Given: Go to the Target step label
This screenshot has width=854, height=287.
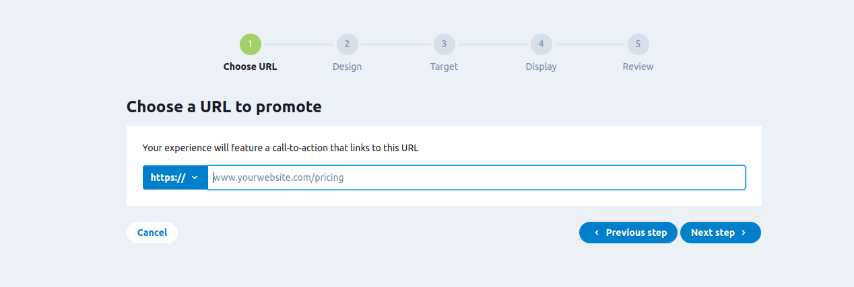Looking at the screenshot, I should 444,67.
